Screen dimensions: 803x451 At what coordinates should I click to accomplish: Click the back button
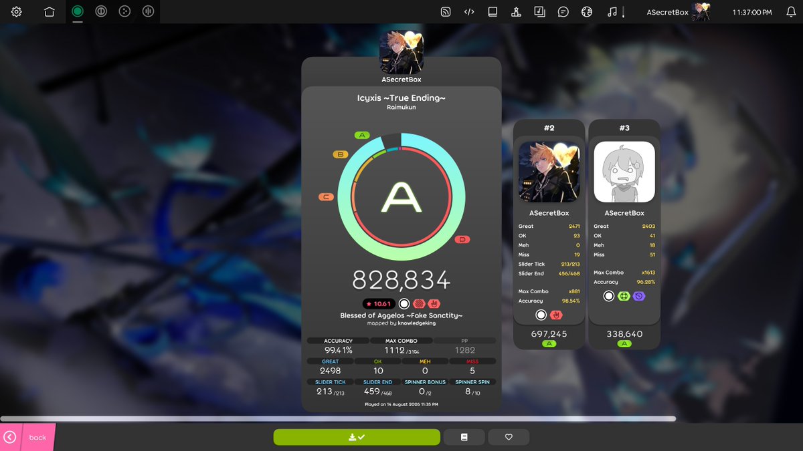tap(27, 437)
